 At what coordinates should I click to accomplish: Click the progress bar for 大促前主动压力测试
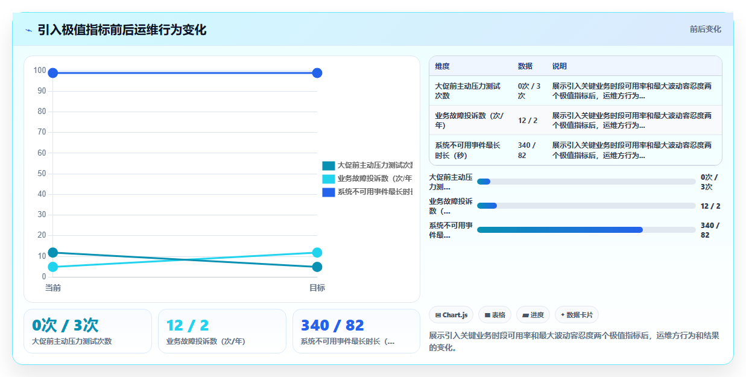pos(586,182)
